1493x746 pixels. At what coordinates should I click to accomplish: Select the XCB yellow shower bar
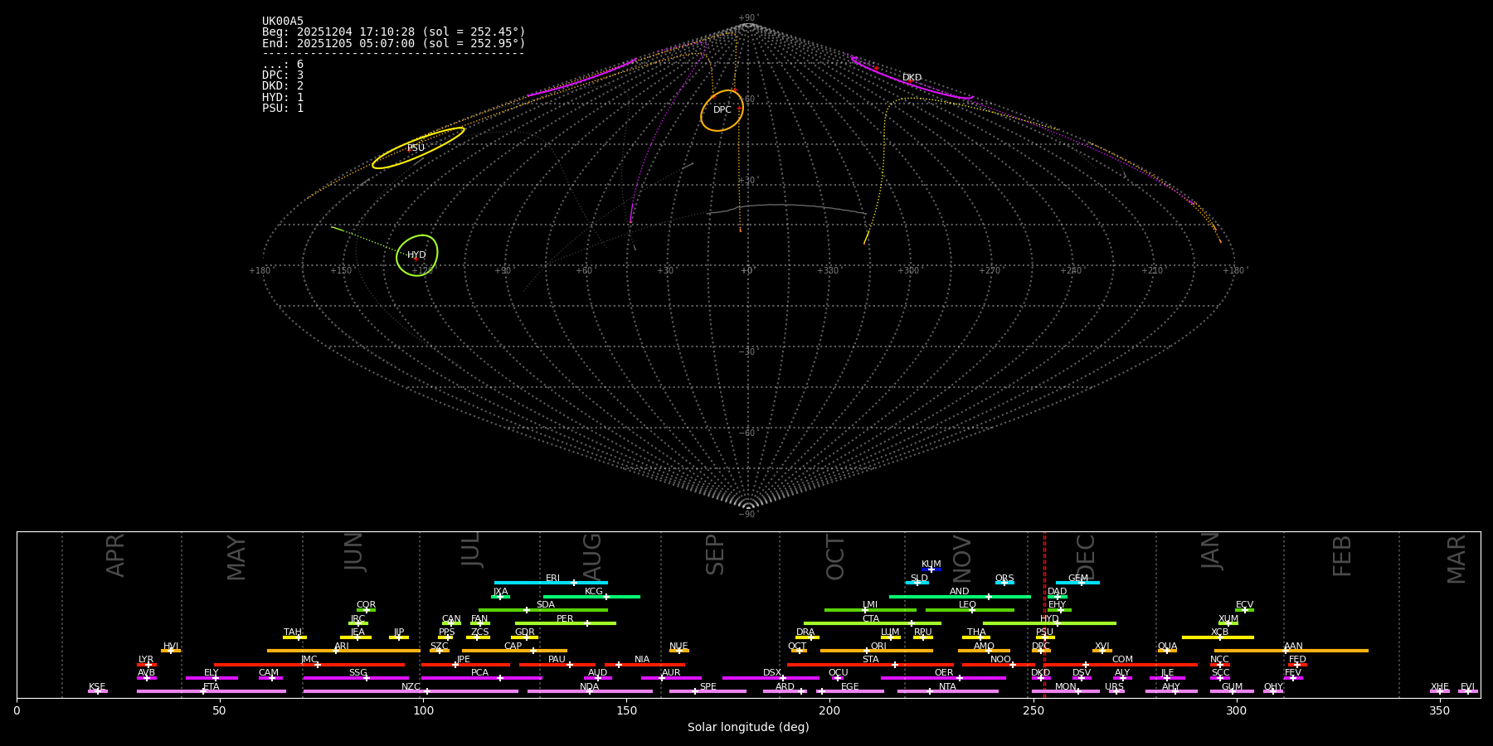[x=1218, y=637]
